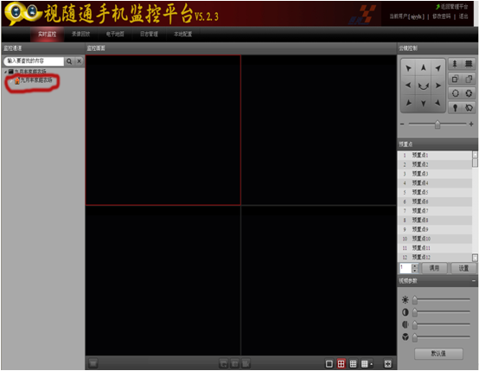479x371 pixels.
Task: Click the multi-tree zoom-out icon
Action: click(x=469, y=64)
